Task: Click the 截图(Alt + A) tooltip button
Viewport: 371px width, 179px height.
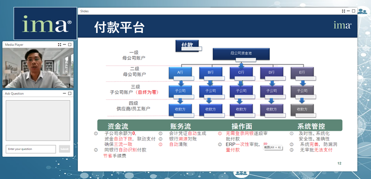Action: coord(273,148)
